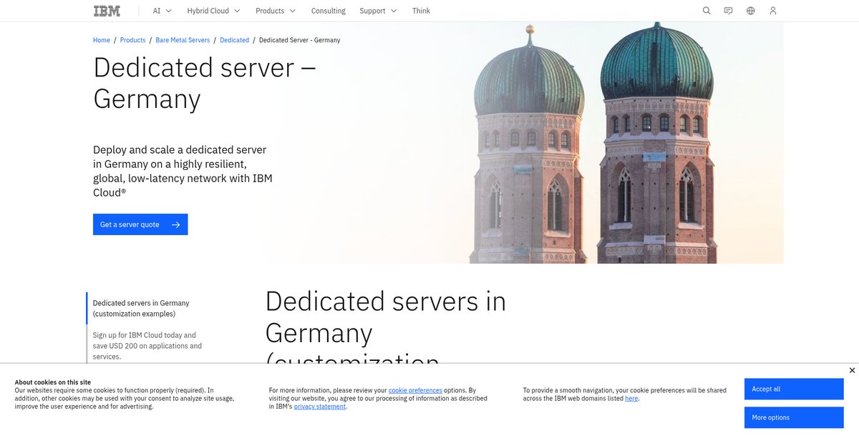Open the Think menu item
This screenshot has height=443, width=859.
point(421,11)
